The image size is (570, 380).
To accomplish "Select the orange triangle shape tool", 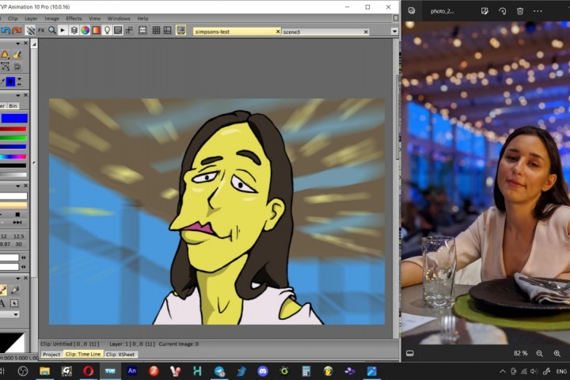I will coord(5,55).
